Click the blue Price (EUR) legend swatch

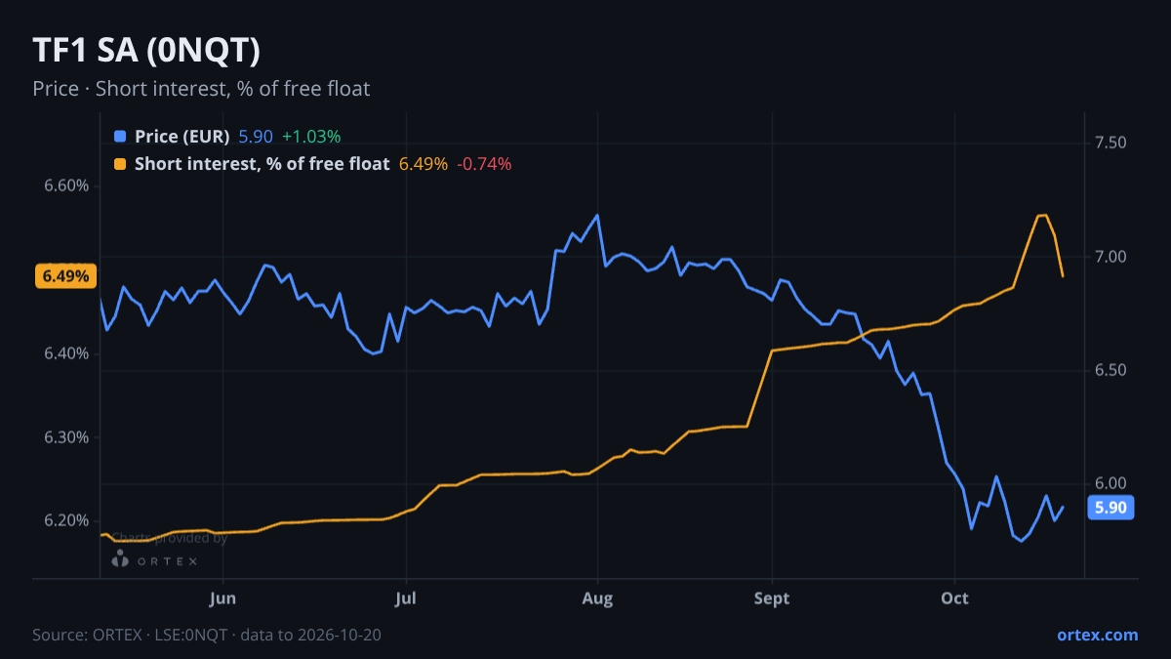point(120,137)
